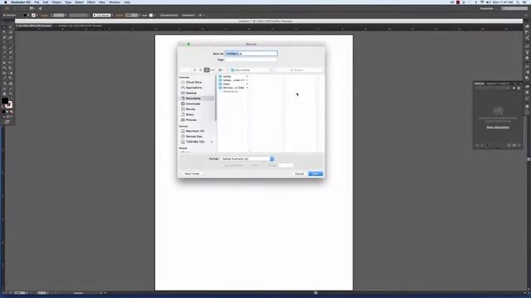Open the Object menu
Screen dimensions: 531x298
click(56, 2)
